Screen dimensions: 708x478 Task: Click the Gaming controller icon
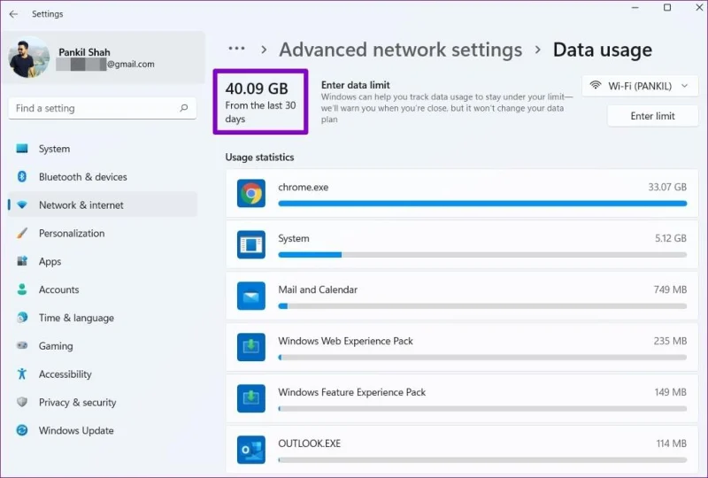coord(22,345)
